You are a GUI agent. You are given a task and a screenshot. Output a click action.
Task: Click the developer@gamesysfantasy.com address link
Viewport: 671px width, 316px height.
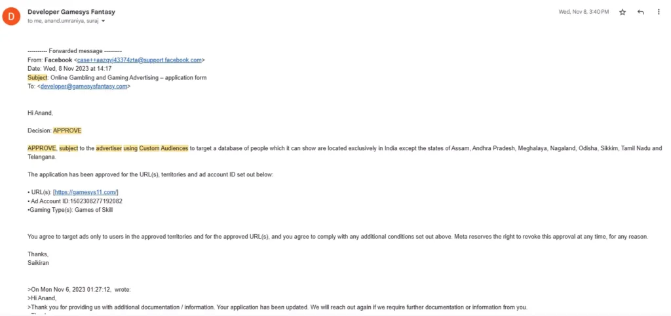click(x=84, y=86)
